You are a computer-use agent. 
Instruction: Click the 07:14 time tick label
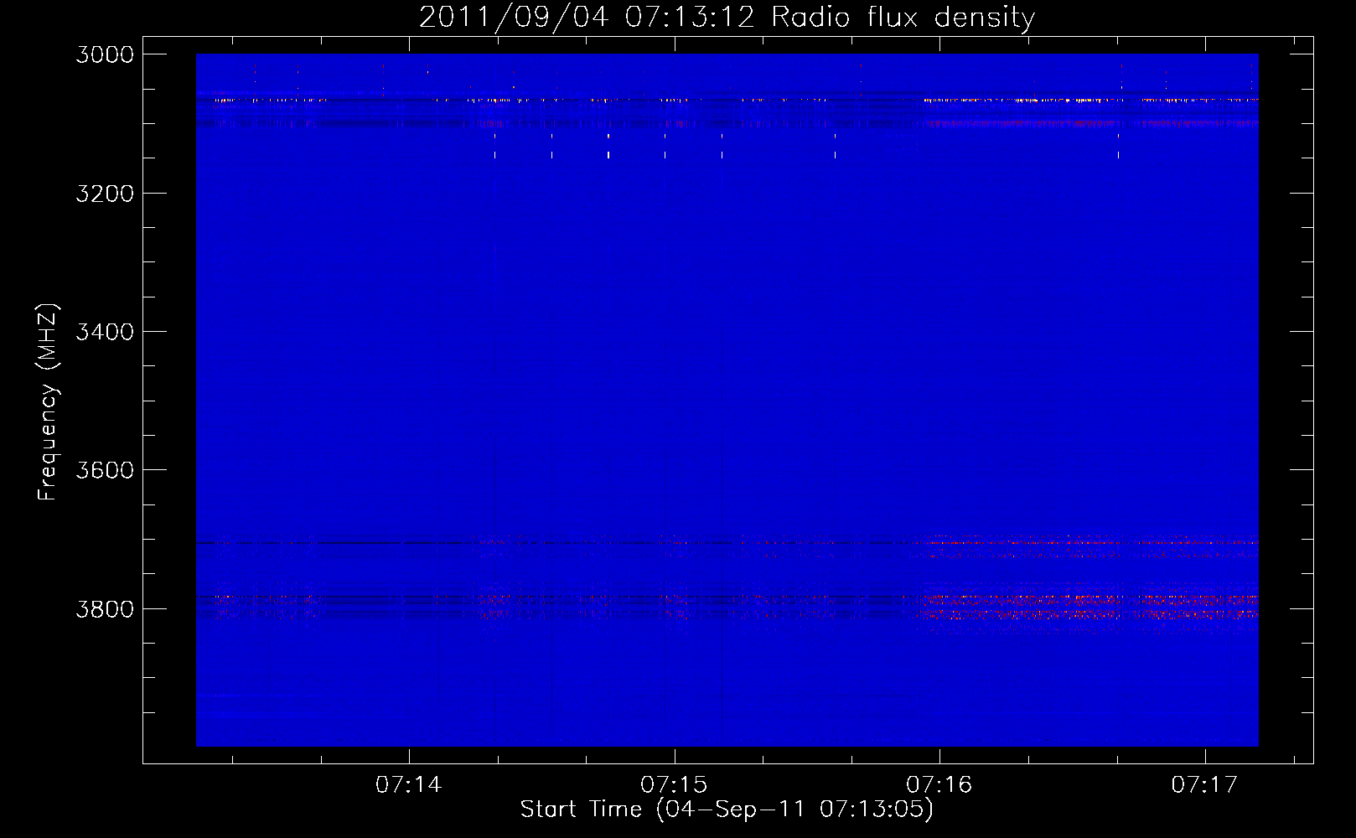tap(409, 784)
